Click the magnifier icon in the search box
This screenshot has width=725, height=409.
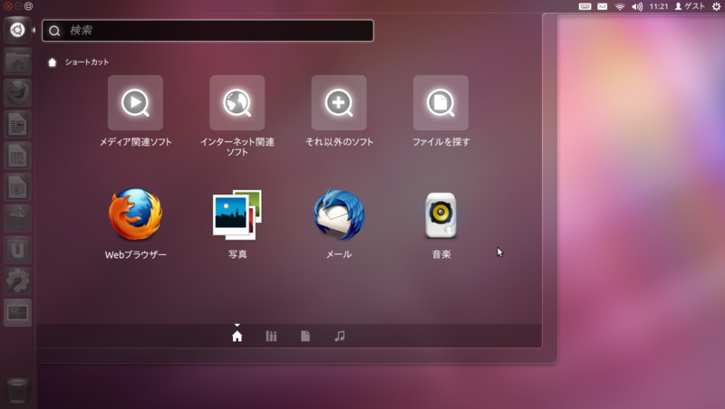tap(54, 31)
